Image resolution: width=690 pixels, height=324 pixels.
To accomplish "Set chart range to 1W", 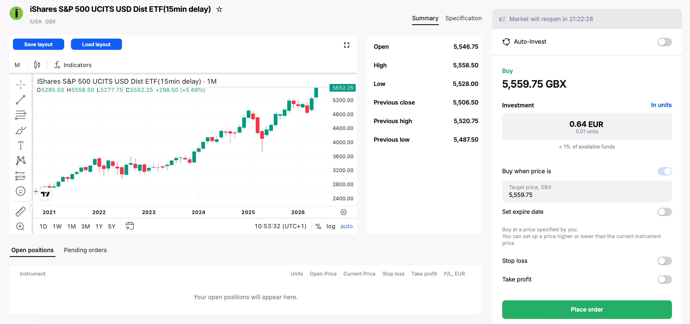I will point(57,226).
